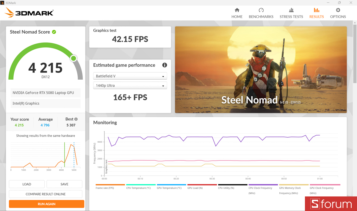Click your score value 4 215 in green

(x=19, y=125)
